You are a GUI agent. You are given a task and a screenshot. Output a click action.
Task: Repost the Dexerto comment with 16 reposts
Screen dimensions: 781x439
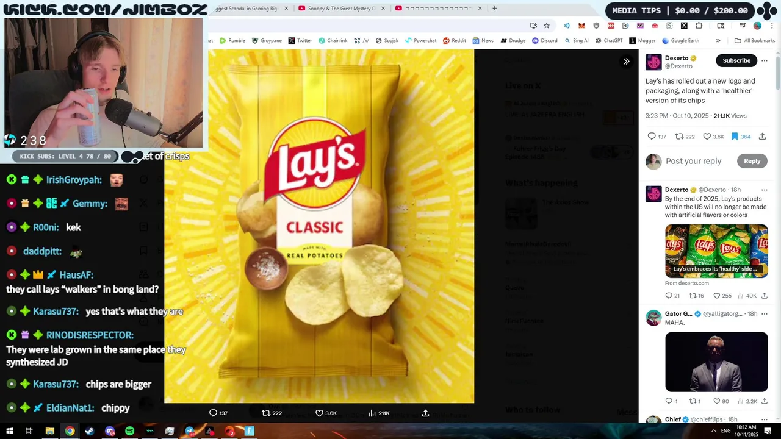coord(696,296)
